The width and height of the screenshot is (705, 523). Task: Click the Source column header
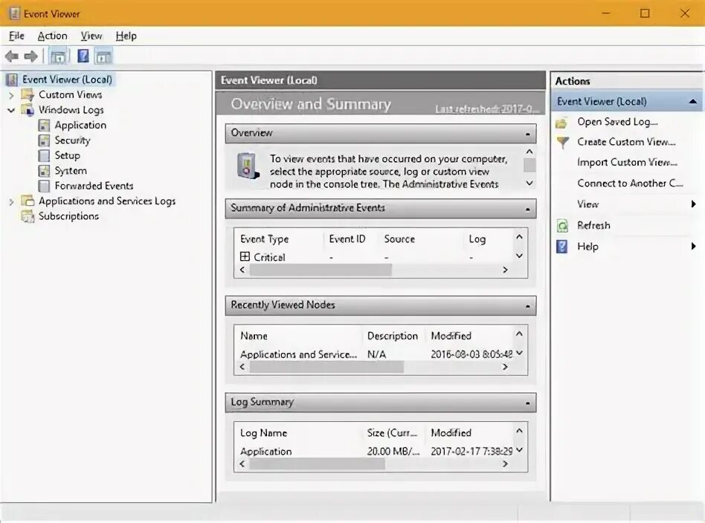(399, 239)
